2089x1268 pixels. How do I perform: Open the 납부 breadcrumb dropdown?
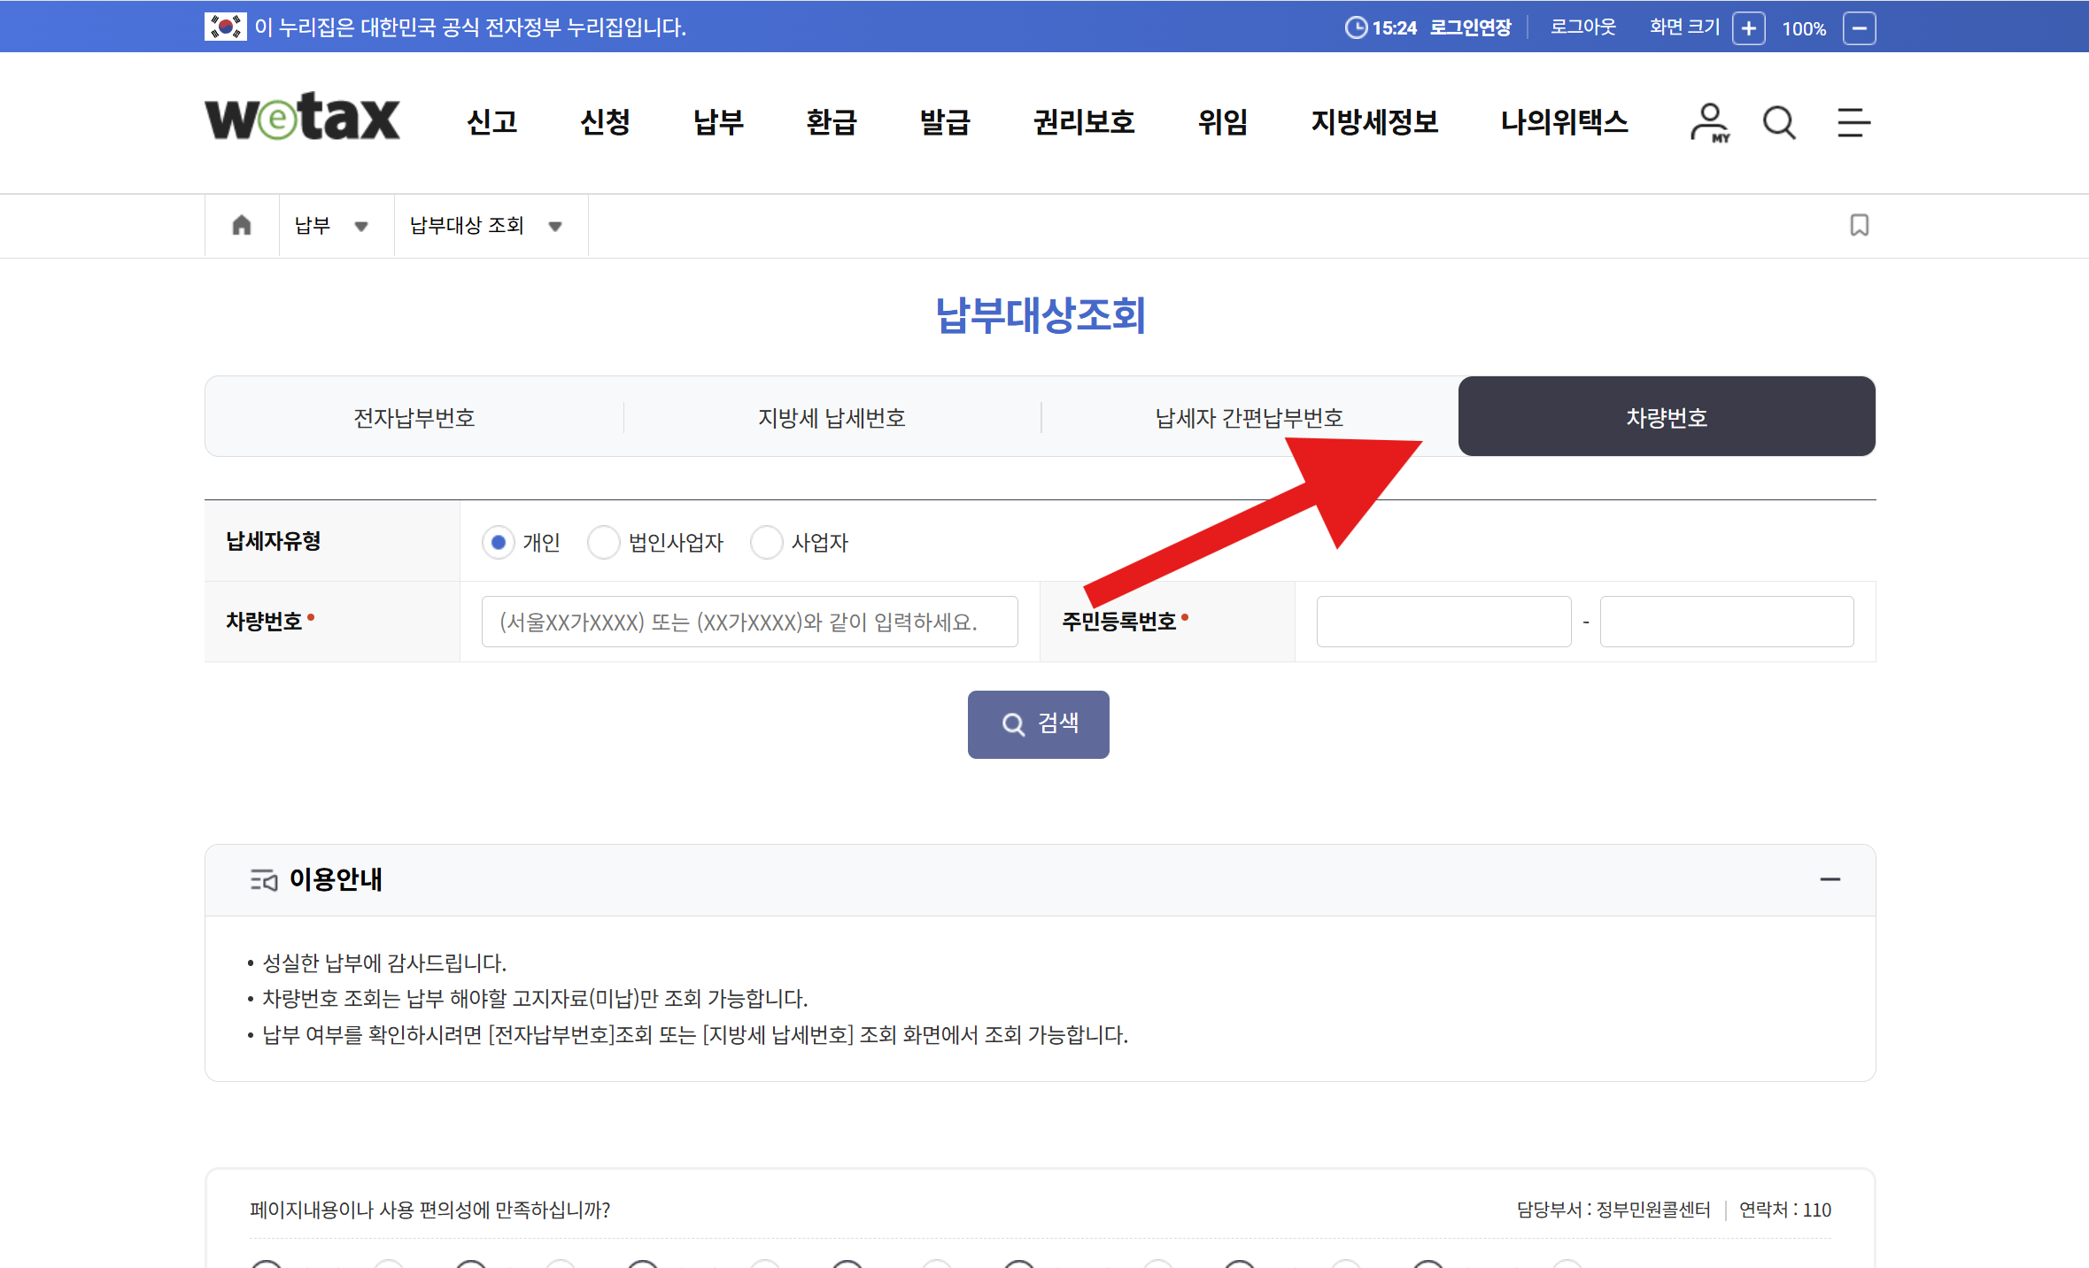coord(362,226)
